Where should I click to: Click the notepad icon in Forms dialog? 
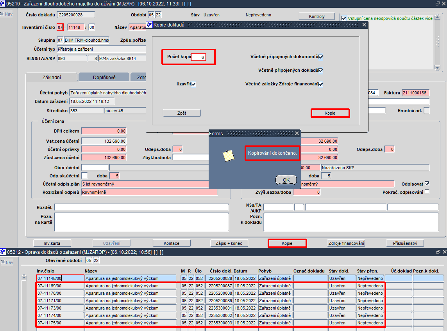pos(228,155)
